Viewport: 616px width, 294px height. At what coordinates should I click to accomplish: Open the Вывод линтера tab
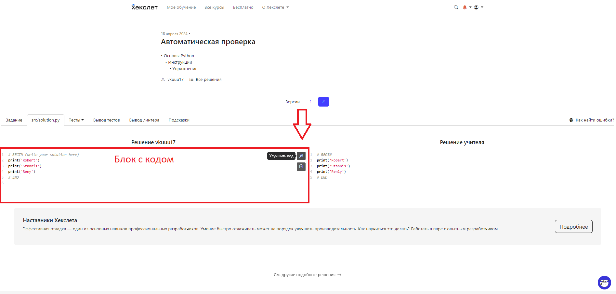tap(144, 120)
